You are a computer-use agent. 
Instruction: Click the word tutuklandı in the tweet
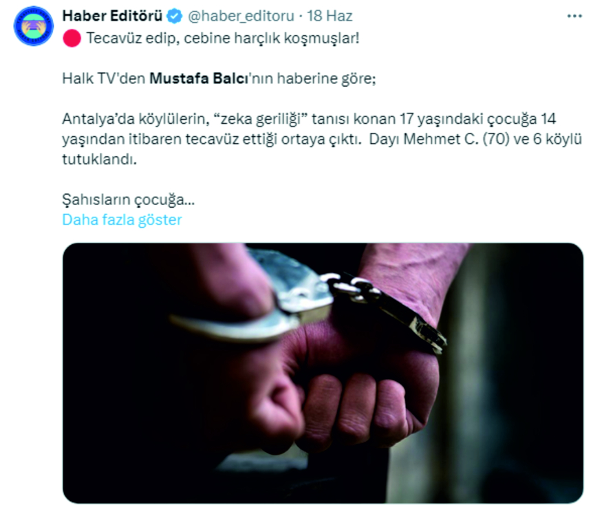tap(100, 159)
